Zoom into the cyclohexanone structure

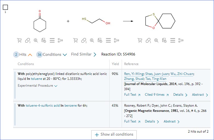point(36,40)
